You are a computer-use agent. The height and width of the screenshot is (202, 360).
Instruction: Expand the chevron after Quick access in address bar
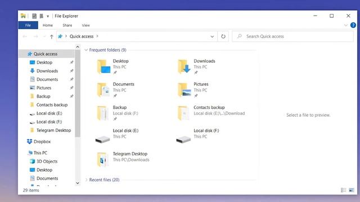[97, 36]
